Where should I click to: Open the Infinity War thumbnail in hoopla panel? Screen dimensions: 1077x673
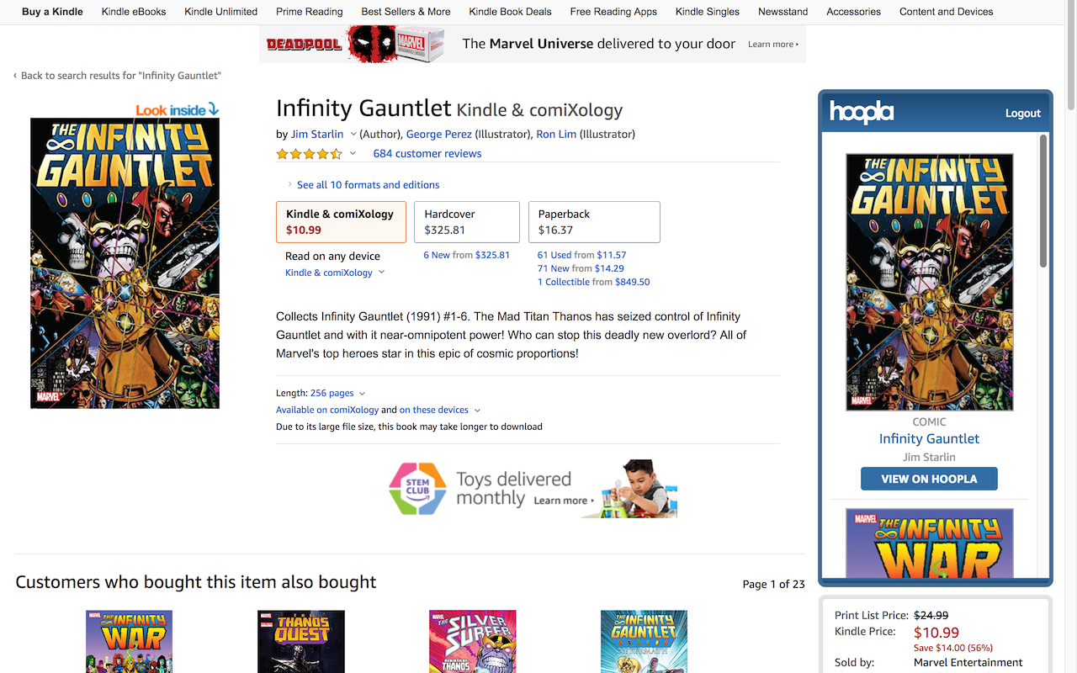pyautogui.click(x=929, y=543)
